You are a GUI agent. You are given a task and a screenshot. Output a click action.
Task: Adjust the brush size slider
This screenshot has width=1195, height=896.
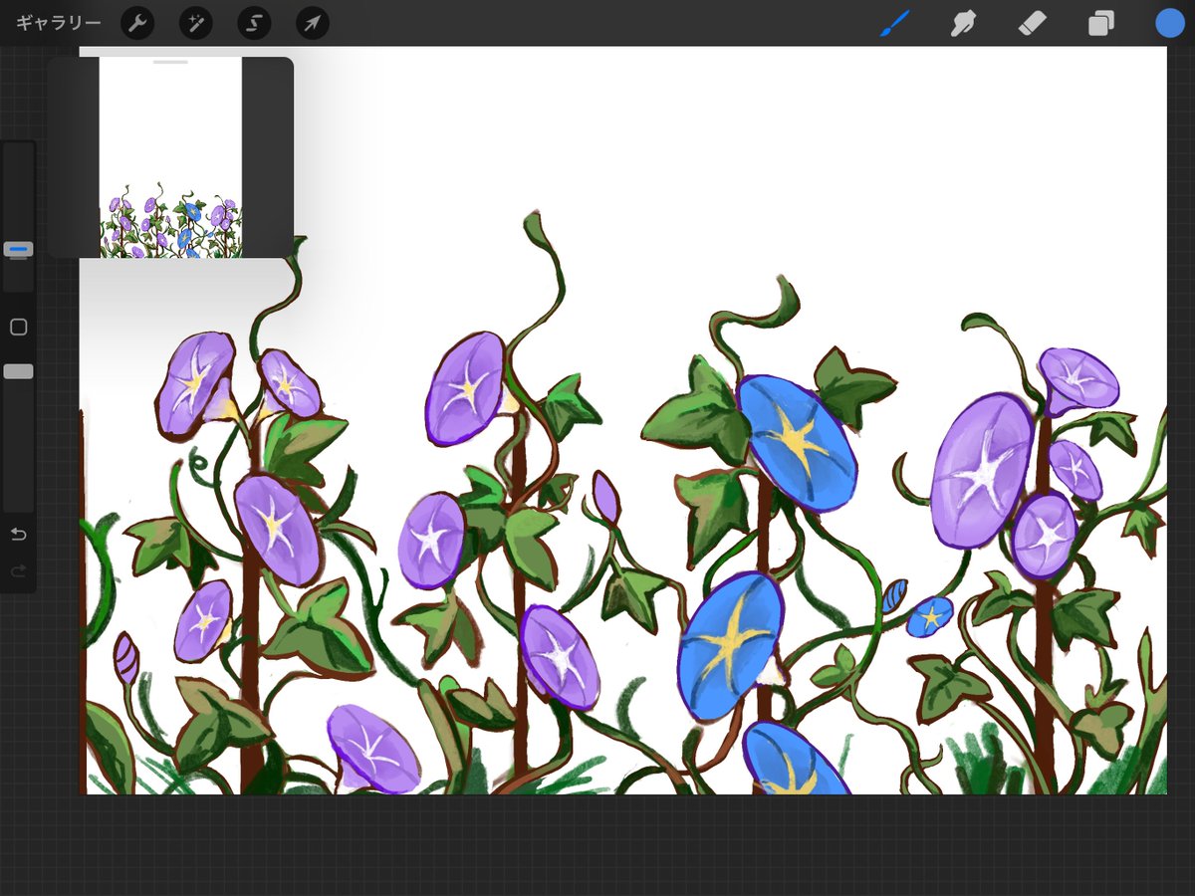[x=17, y=249]
